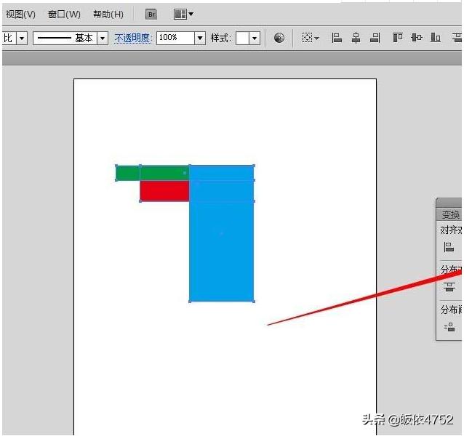Click horizontal align center in control bar
Screen dimensions: 464x436
[356, 38]
